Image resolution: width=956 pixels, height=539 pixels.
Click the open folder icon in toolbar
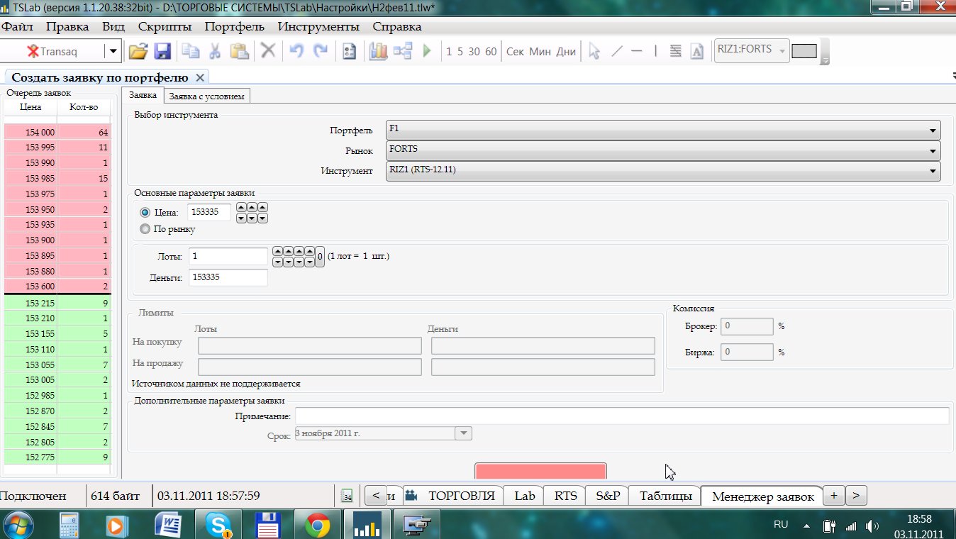[138, 51]
